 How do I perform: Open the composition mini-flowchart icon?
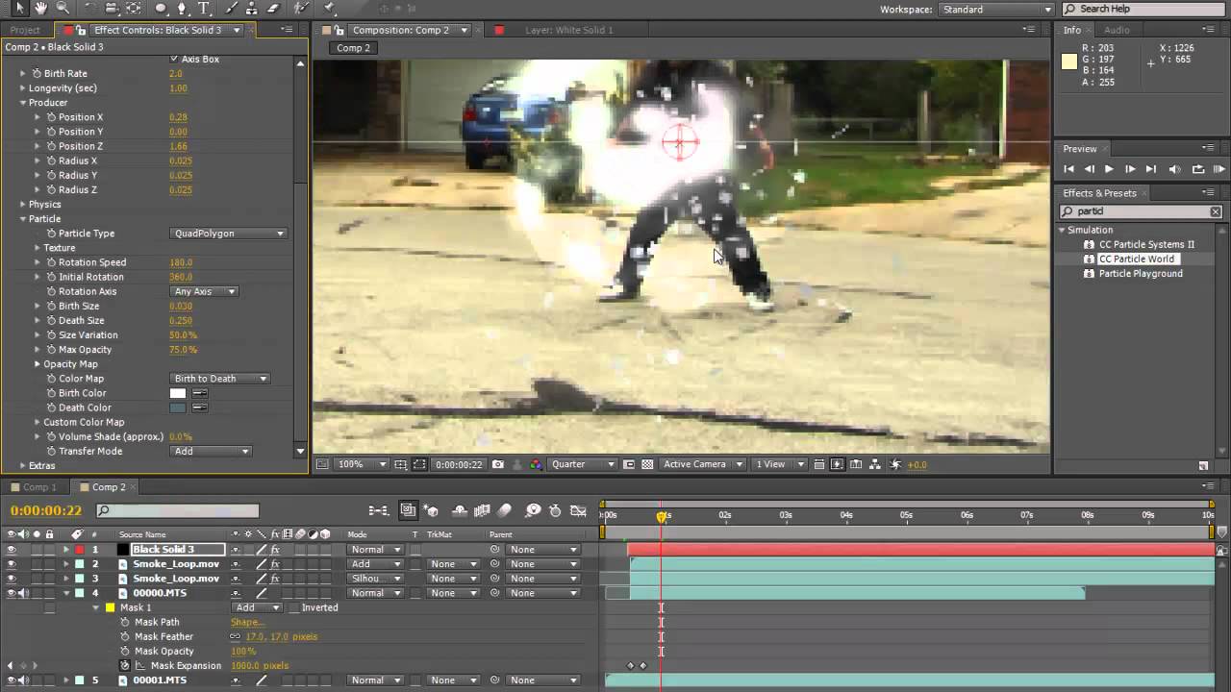click(379, 510)
